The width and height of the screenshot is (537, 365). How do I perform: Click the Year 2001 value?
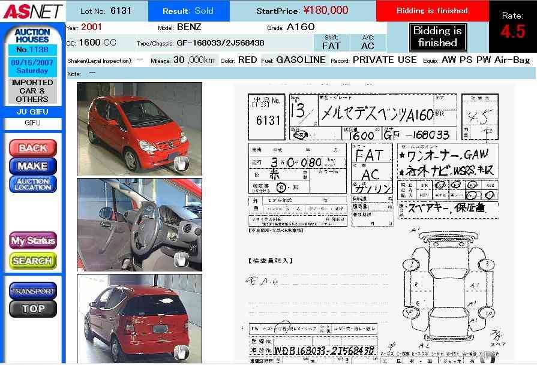[x=91, y=27]
